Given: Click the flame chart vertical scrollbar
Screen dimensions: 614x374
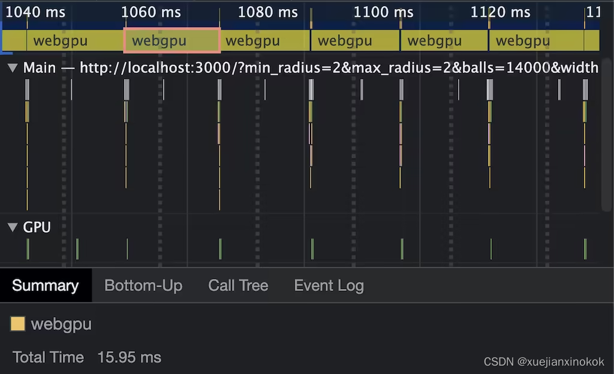Looking at the screenshot, I should tap(607, 135).
